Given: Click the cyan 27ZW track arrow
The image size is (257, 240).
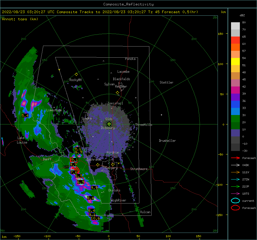Looking at the screenshot, I should pyautogui.click(x=235, y=180).
